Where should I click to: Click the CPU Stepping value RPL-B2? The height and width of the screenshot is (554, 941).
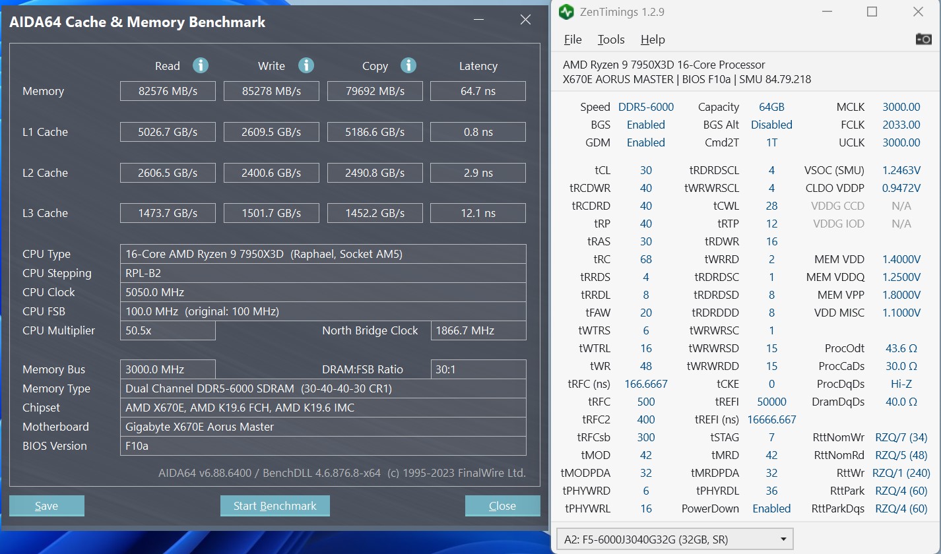[323, 273]
